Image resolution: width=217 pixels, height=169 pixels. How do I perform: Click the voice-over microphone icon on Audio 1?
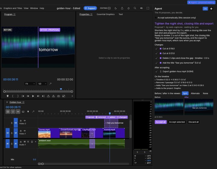click(32, 142)
